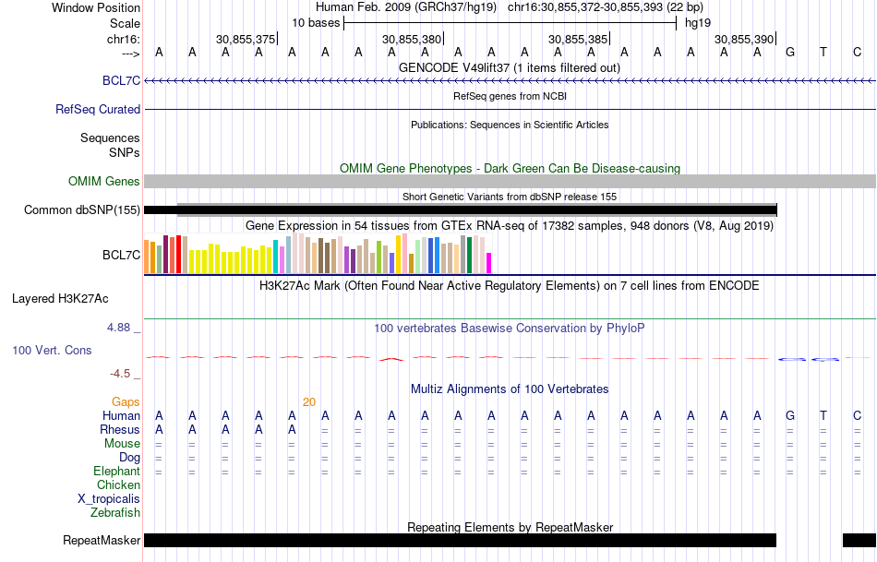Click the black BCL7C GTEx track label

coord(121,255)
